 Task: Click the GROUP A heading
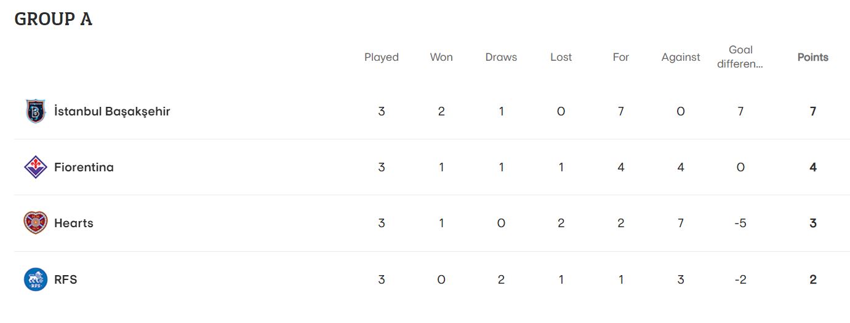coord(54,19)
